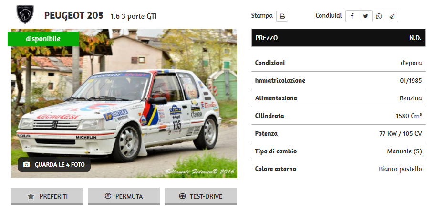Book a Test-Drive

click(x=201, y=196)
